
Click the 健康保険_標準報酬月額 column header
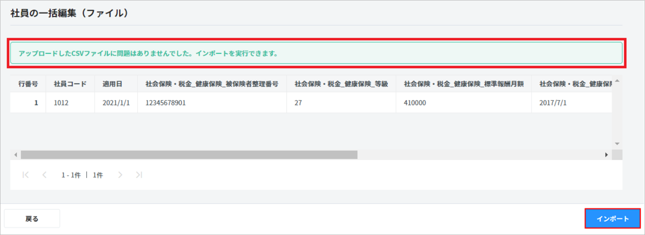(463, 84)
